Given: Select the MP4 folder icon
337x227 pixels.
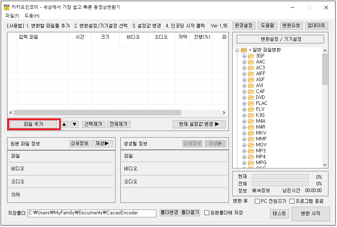Looking at the screenshot, I should pos(251,157).
